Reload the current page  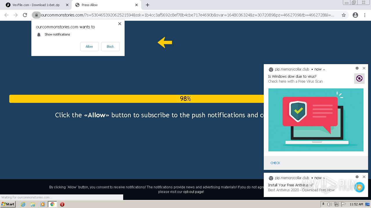click(25, 15)
